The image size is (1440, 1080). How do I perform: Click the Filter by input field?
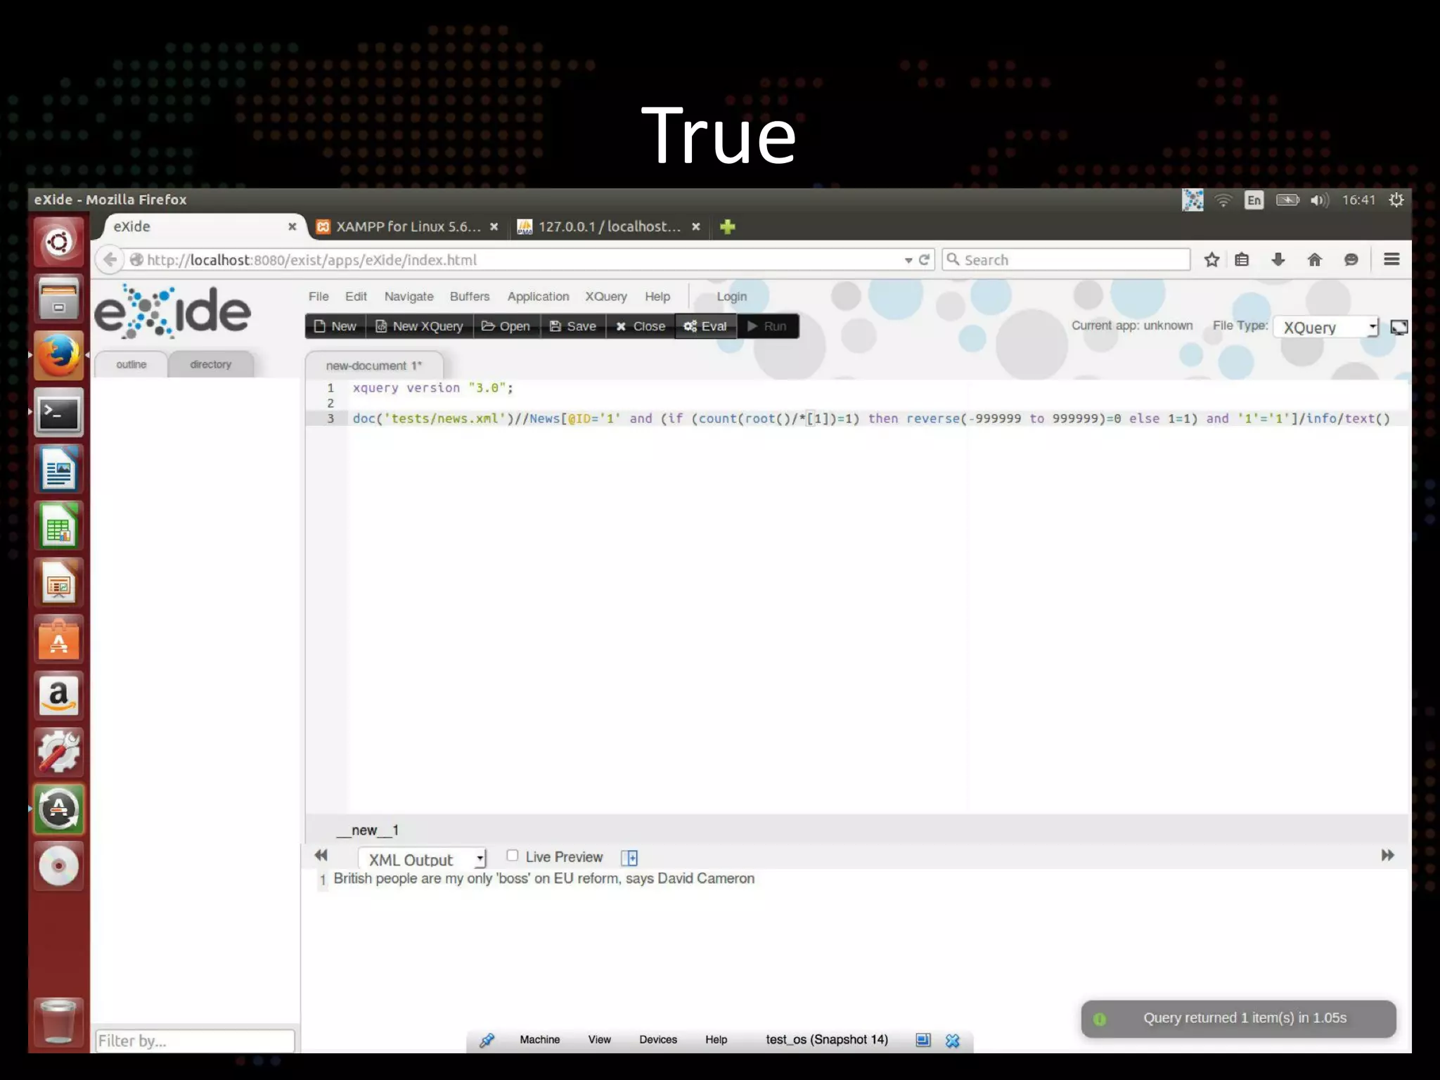coord(195,1041)
